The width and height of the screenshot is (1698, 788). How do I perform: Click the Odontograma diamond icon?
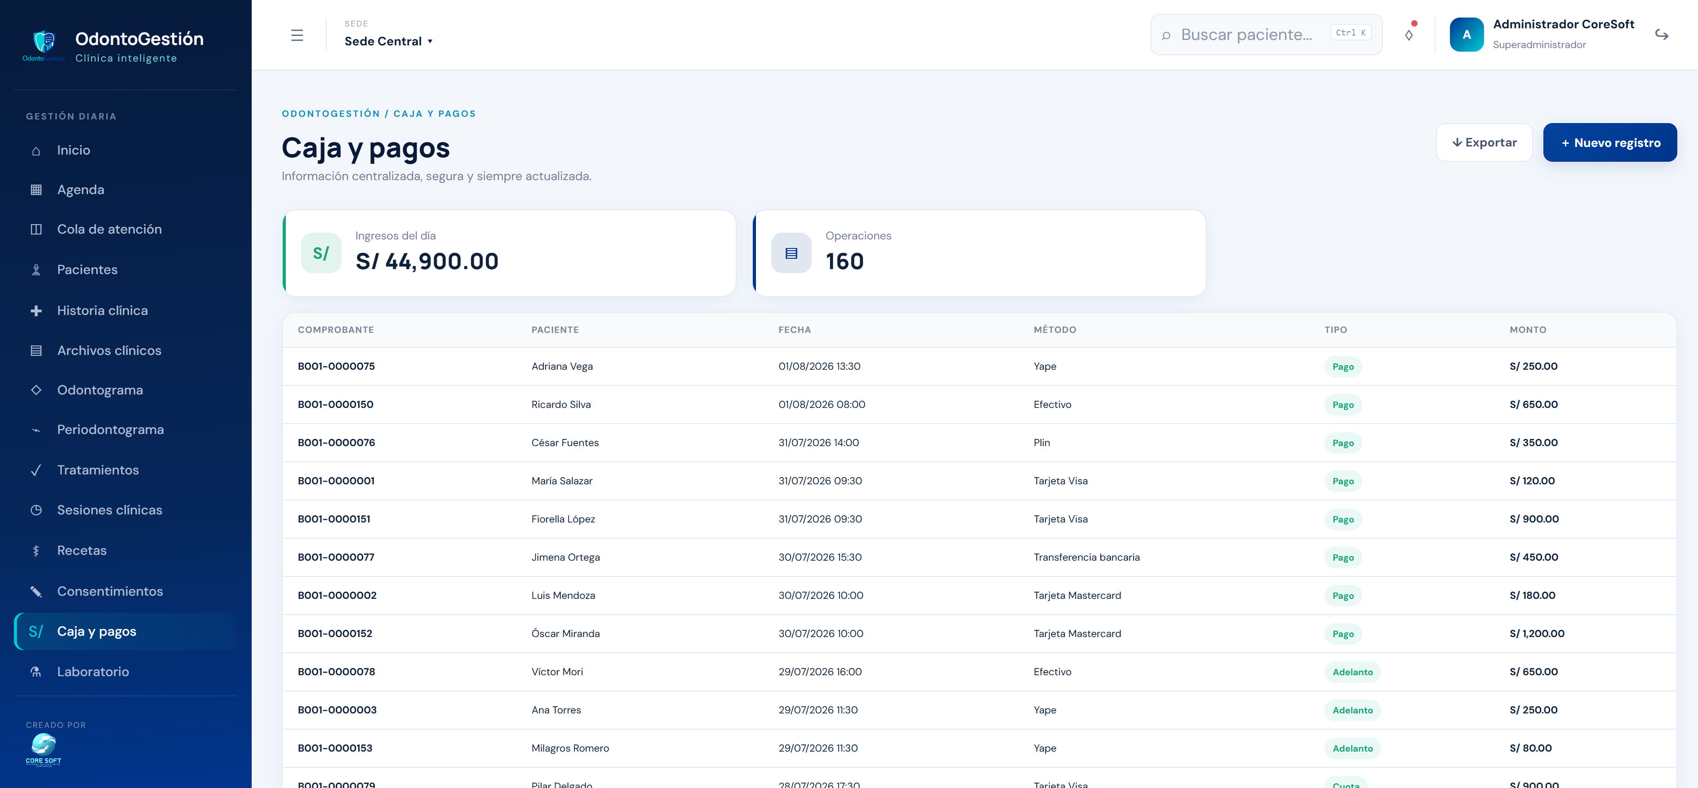coord(36,390)
